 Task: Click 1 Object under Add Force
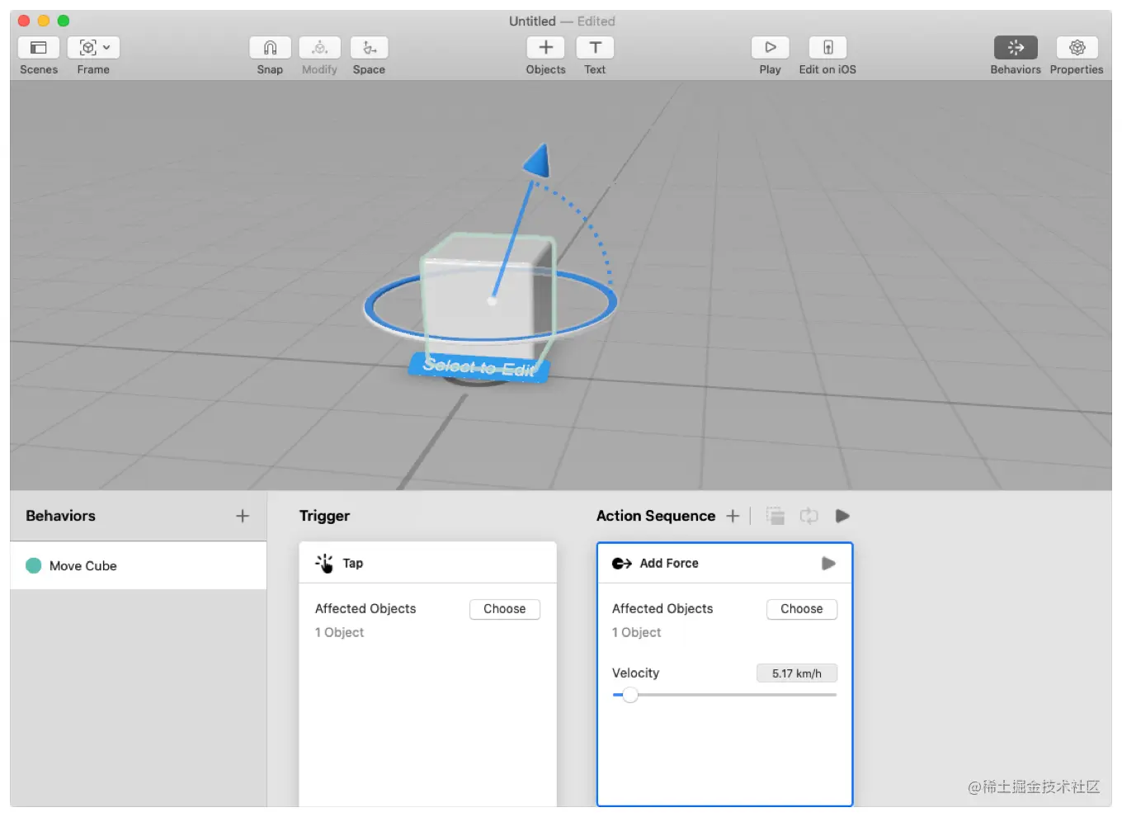pyautogui.click(x=636, y=632)
